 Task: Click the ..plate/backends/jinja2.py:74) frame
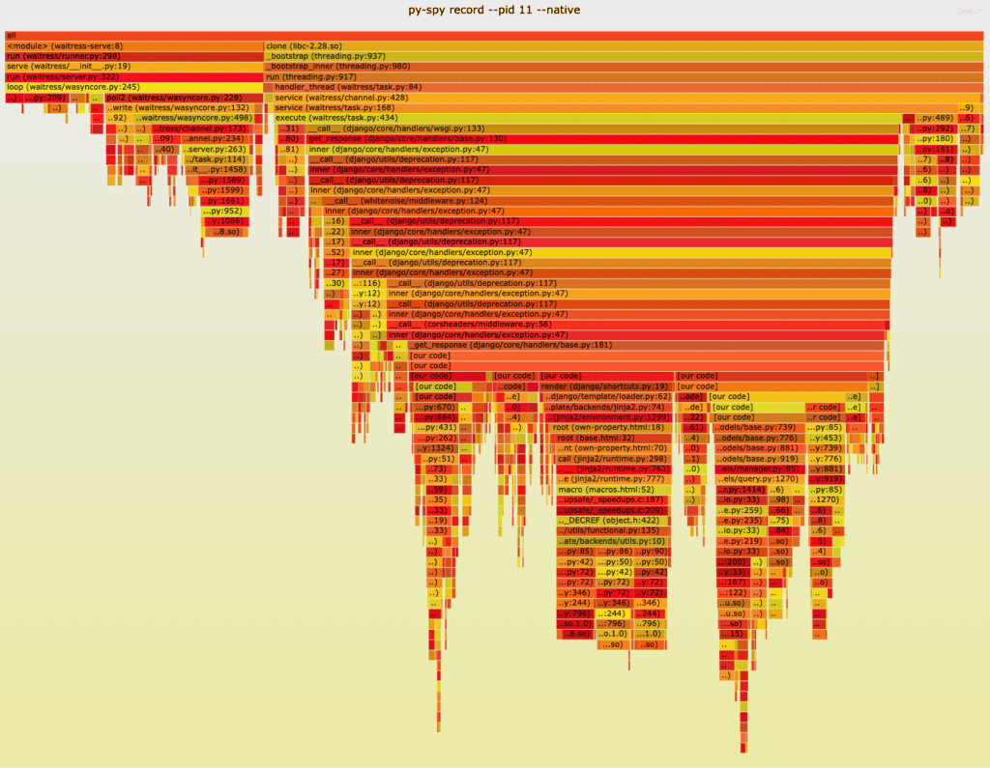coord(607,407)
